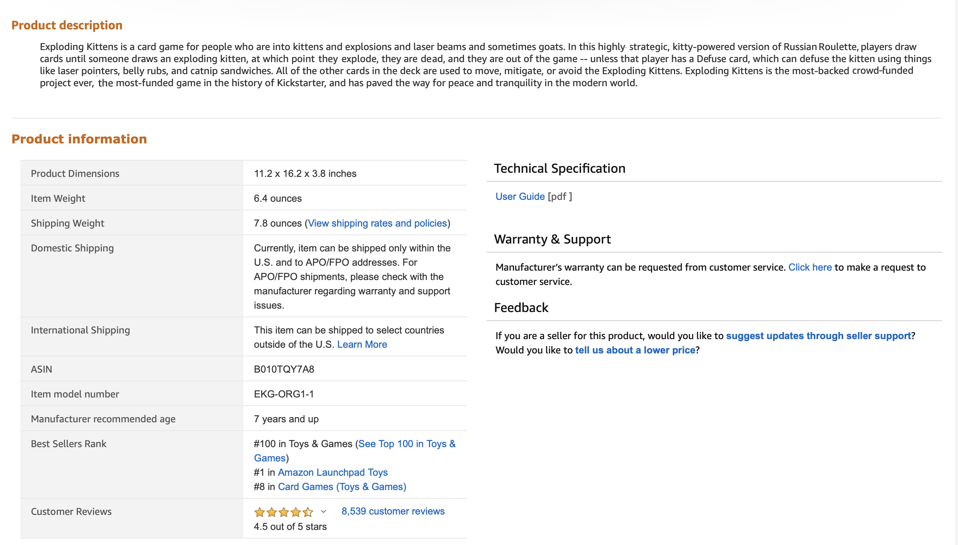Open the 8,539 customer reviews link

[393, 511]
